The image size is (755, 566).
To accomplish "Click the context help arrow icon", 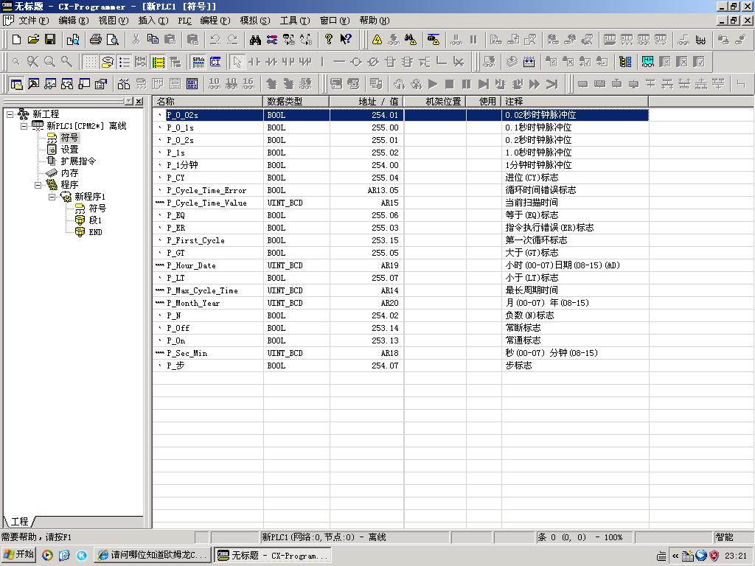I will pyautogui.click(x=345, y=40).
